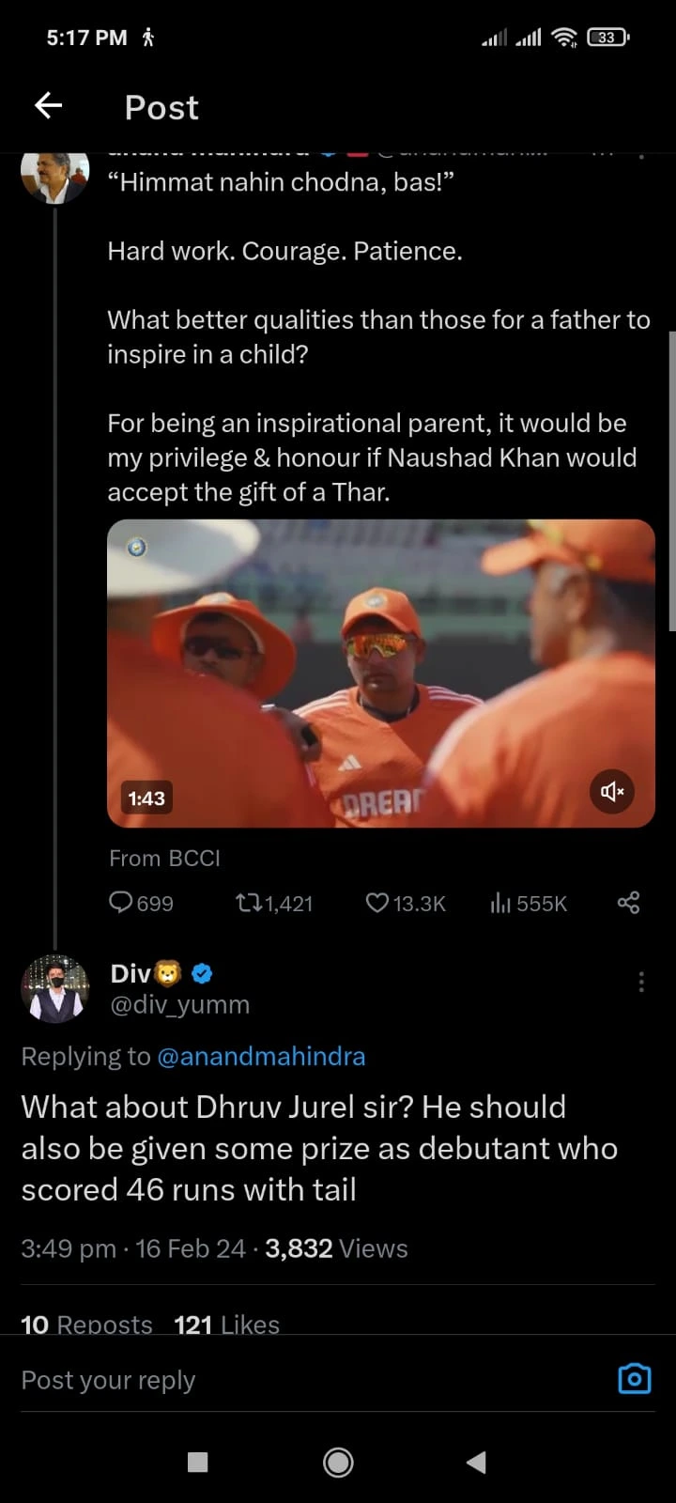The width and height of the screenshot is (676, 1503).
Task: Open the reply icon on Anand Mahindra's post
Action: [122, 903]
